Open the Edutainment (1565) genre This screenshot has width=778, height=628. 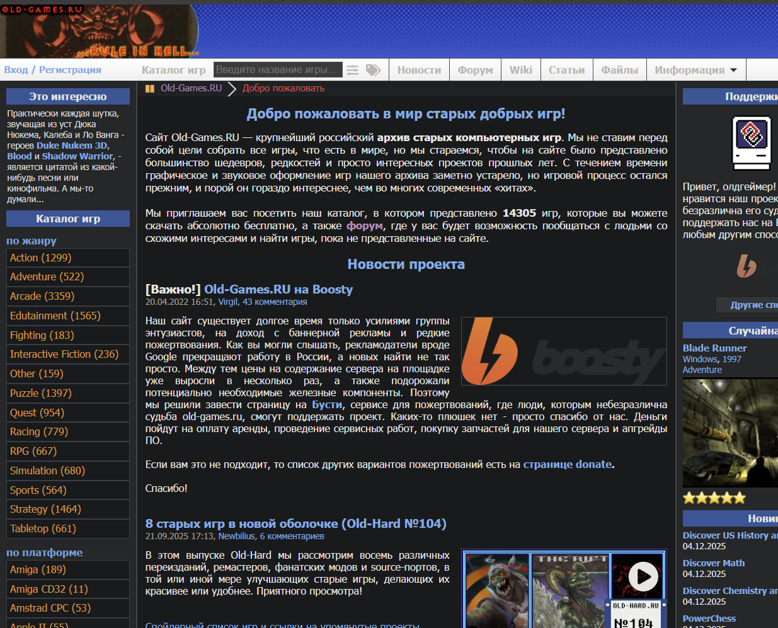68,316
